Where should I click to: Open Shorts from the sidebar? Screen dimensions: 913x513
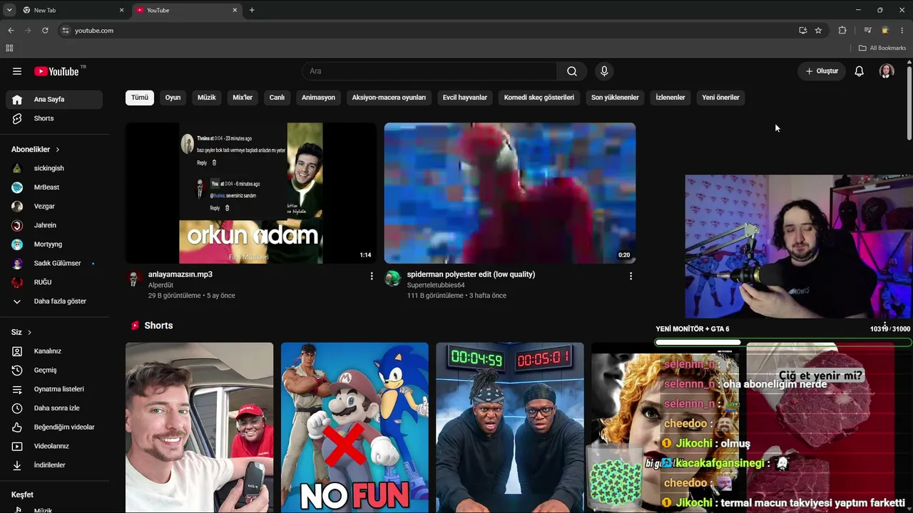(54, 118)
